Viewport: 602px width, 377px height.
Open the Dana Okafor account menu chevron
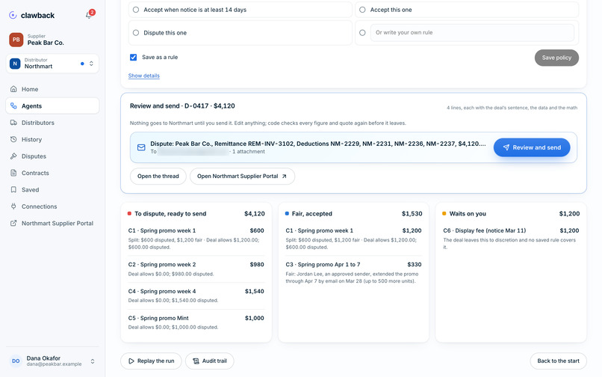(93, 361)
